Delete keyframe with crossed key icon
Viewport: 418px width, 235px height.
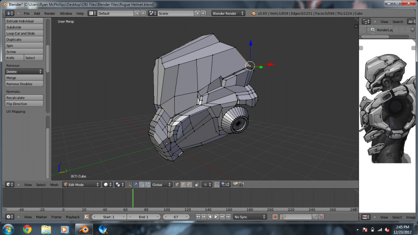tap(321, 217)
